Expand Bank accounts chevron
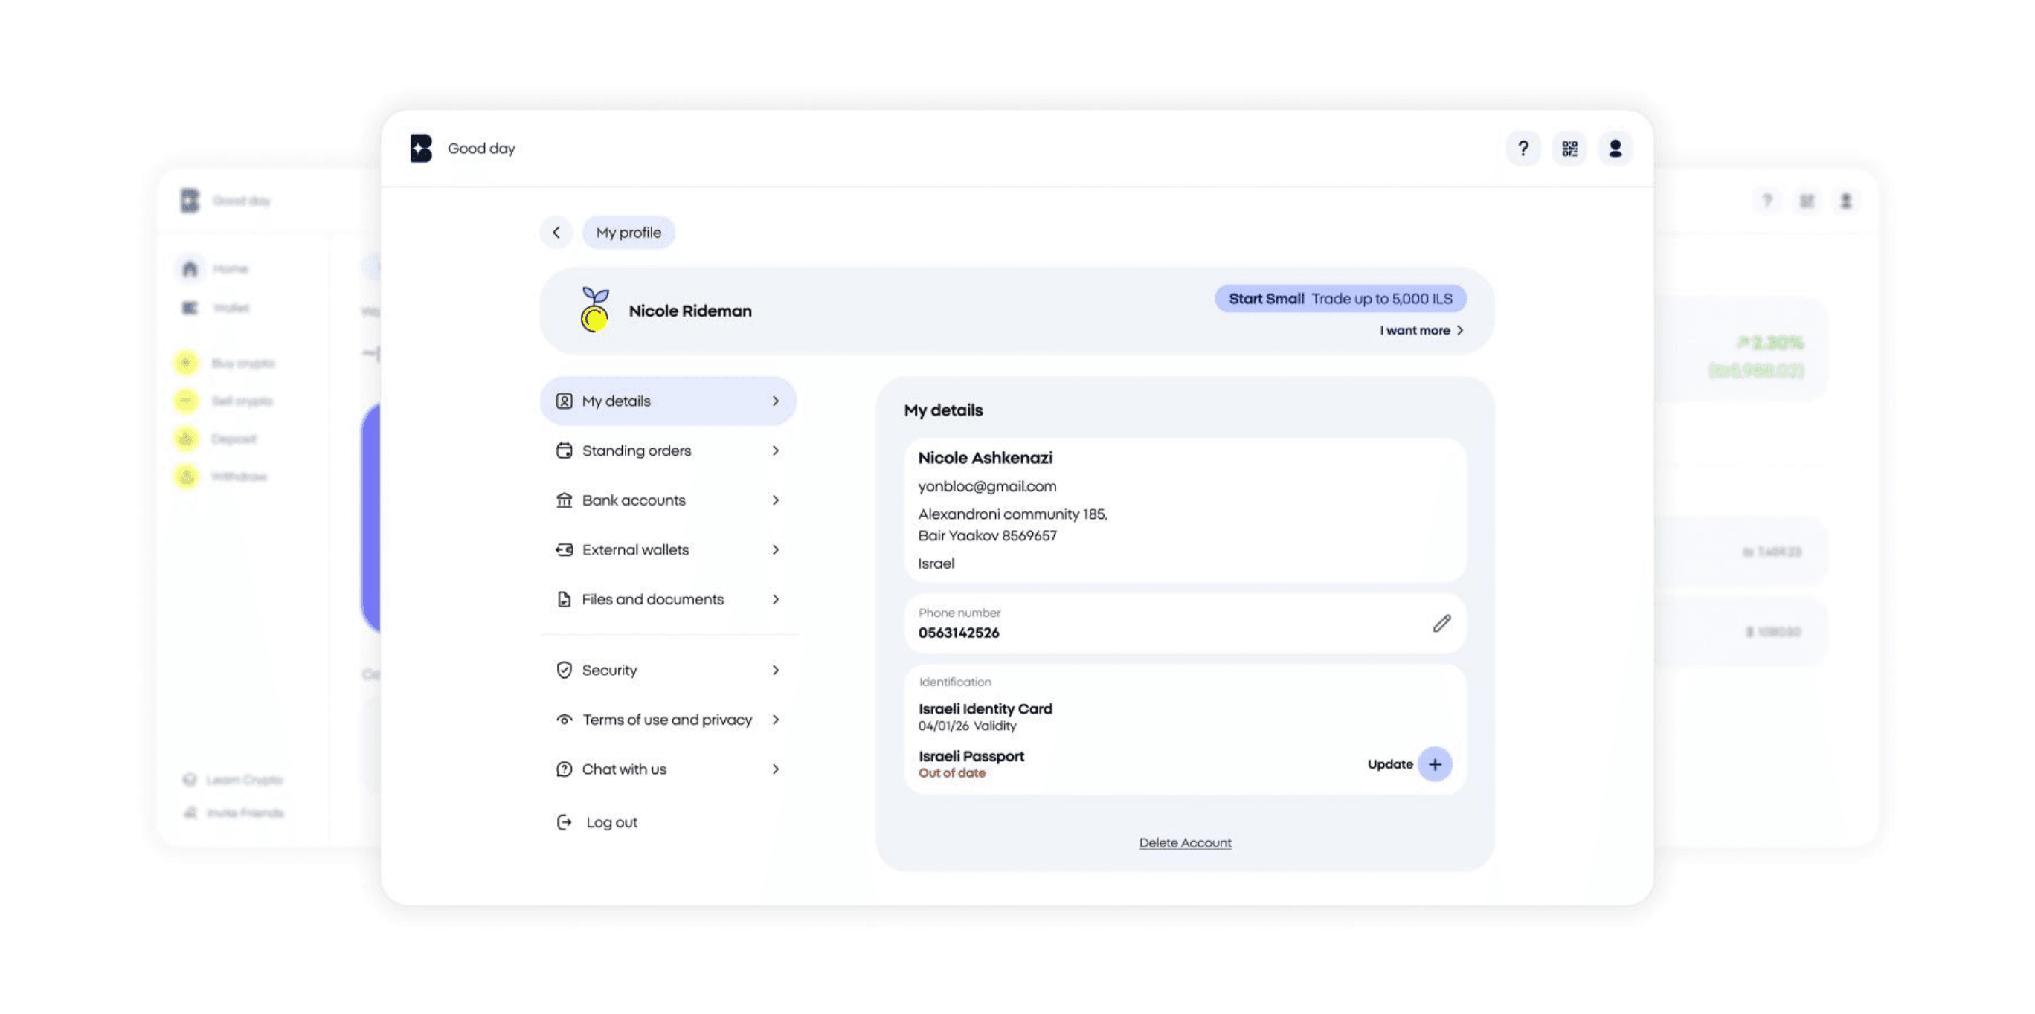2035x1014 pixels. coord(775,501)
